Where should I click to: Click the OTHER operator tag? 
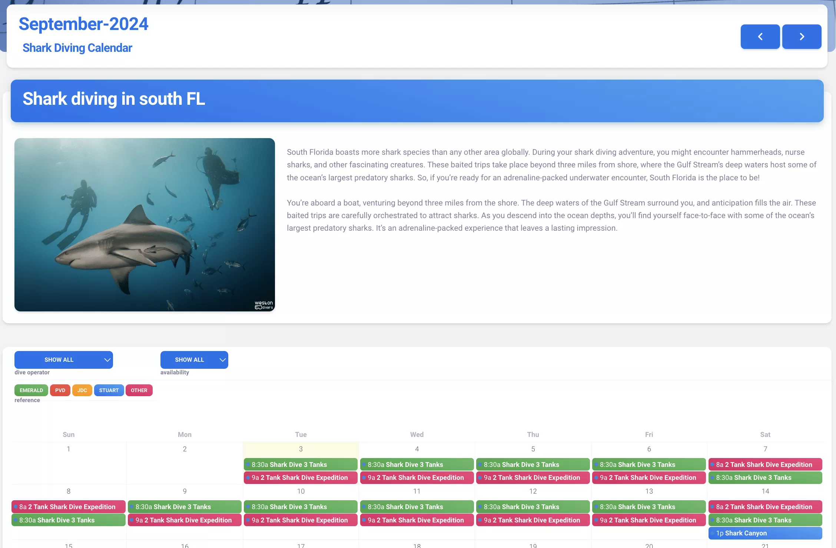click(x=139, y=390)
